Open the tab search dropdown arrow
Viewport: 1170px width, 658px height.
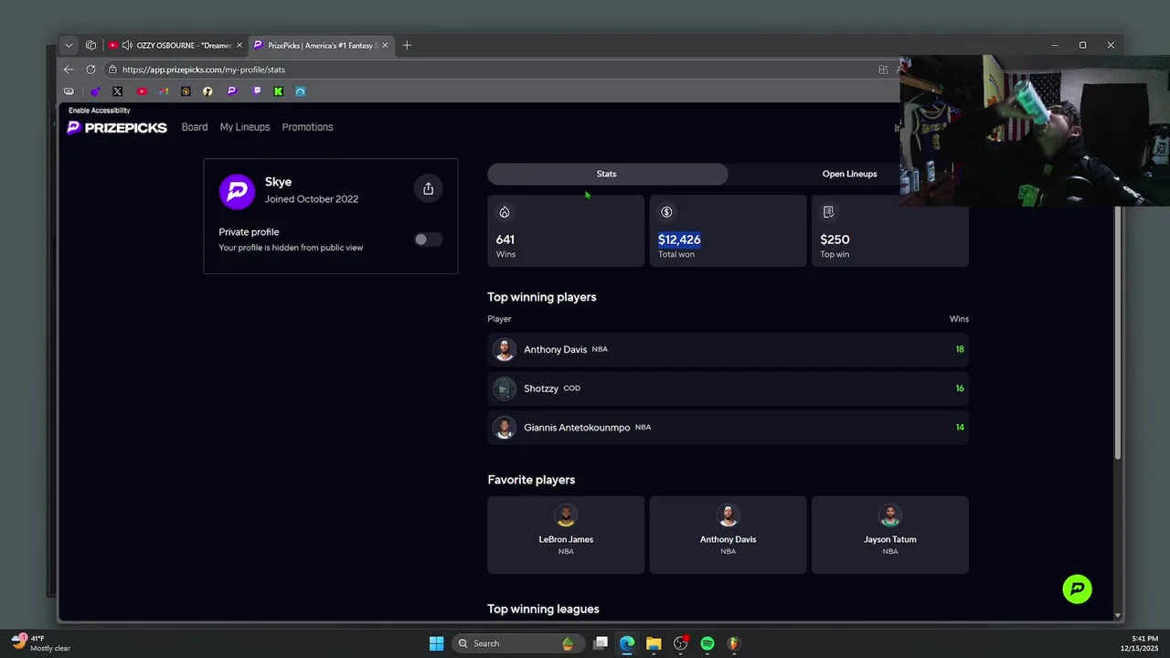pos(69,45)
